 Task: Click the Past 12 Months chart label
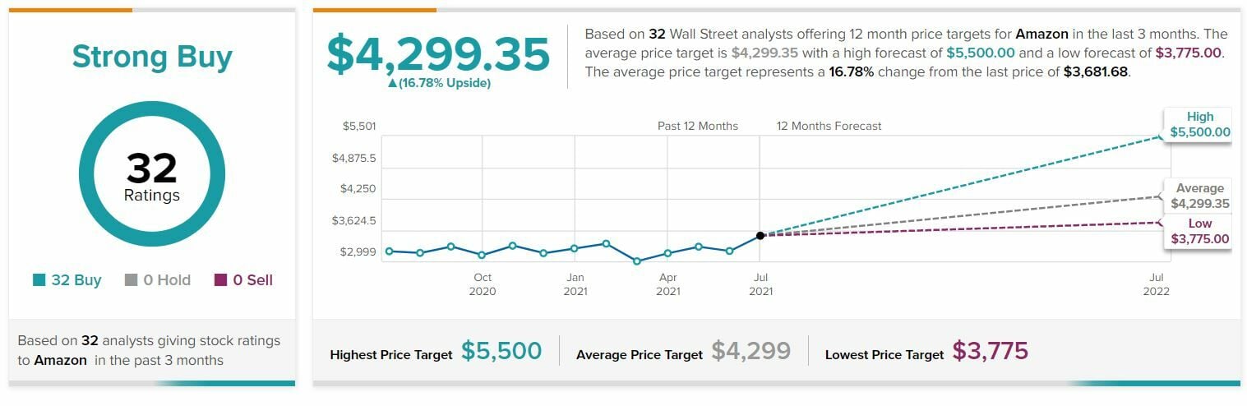698,127
